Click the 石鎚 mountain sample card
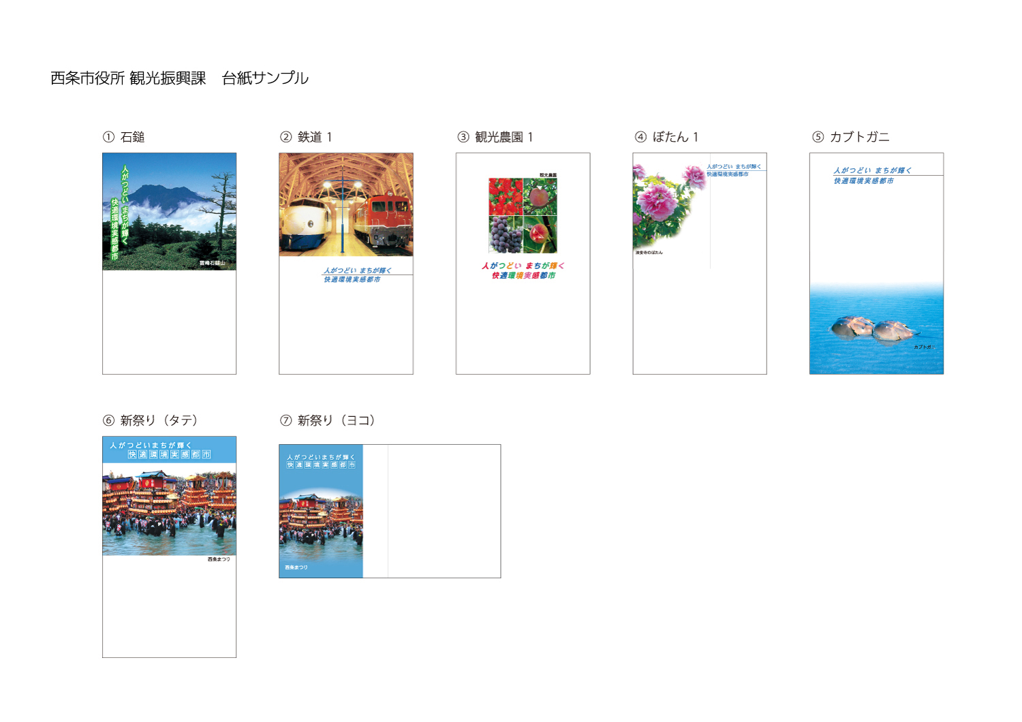The width and height of the screenshot is (1022, 722). point(169,263)
